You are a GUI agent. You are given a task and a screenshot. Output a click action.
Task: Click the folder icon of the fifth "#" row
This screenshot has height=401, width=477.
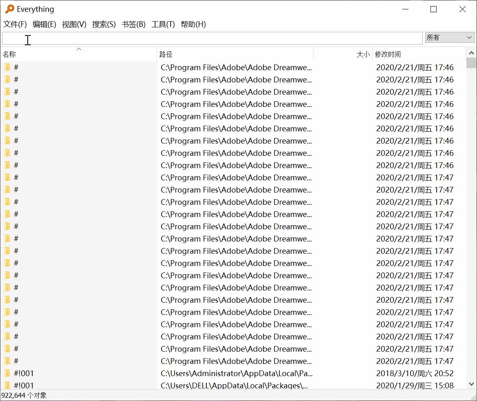pyautogui.click(x=8, y=116)
